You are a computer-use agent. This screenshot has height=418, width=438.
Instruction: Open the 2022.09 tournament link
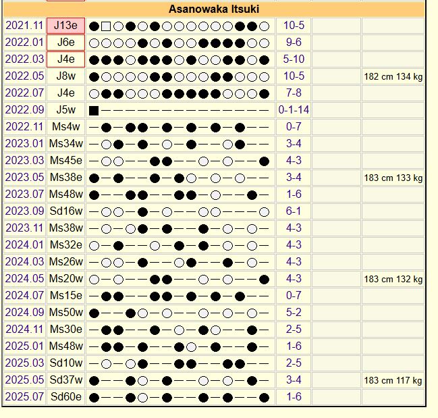(24, 110)
